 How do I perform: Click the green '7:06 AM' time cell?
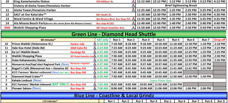(103, 88)
